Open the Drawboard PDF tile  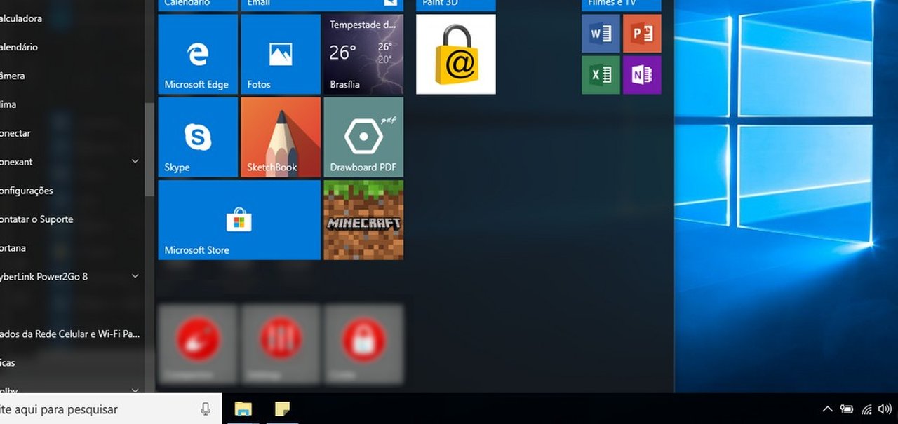[x=363, y=137]
